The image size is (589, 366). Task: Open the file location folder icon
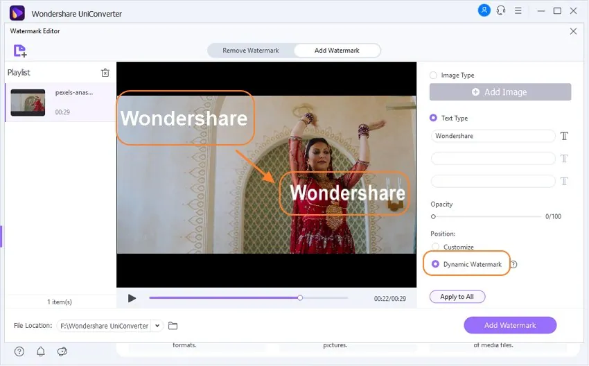click(x=173, y=326)
